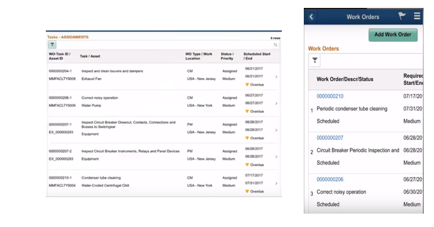Click asset ID MMFACLTY0004
Screen dimensions: 434x227
pyautogui.click(x=62, y=186)
